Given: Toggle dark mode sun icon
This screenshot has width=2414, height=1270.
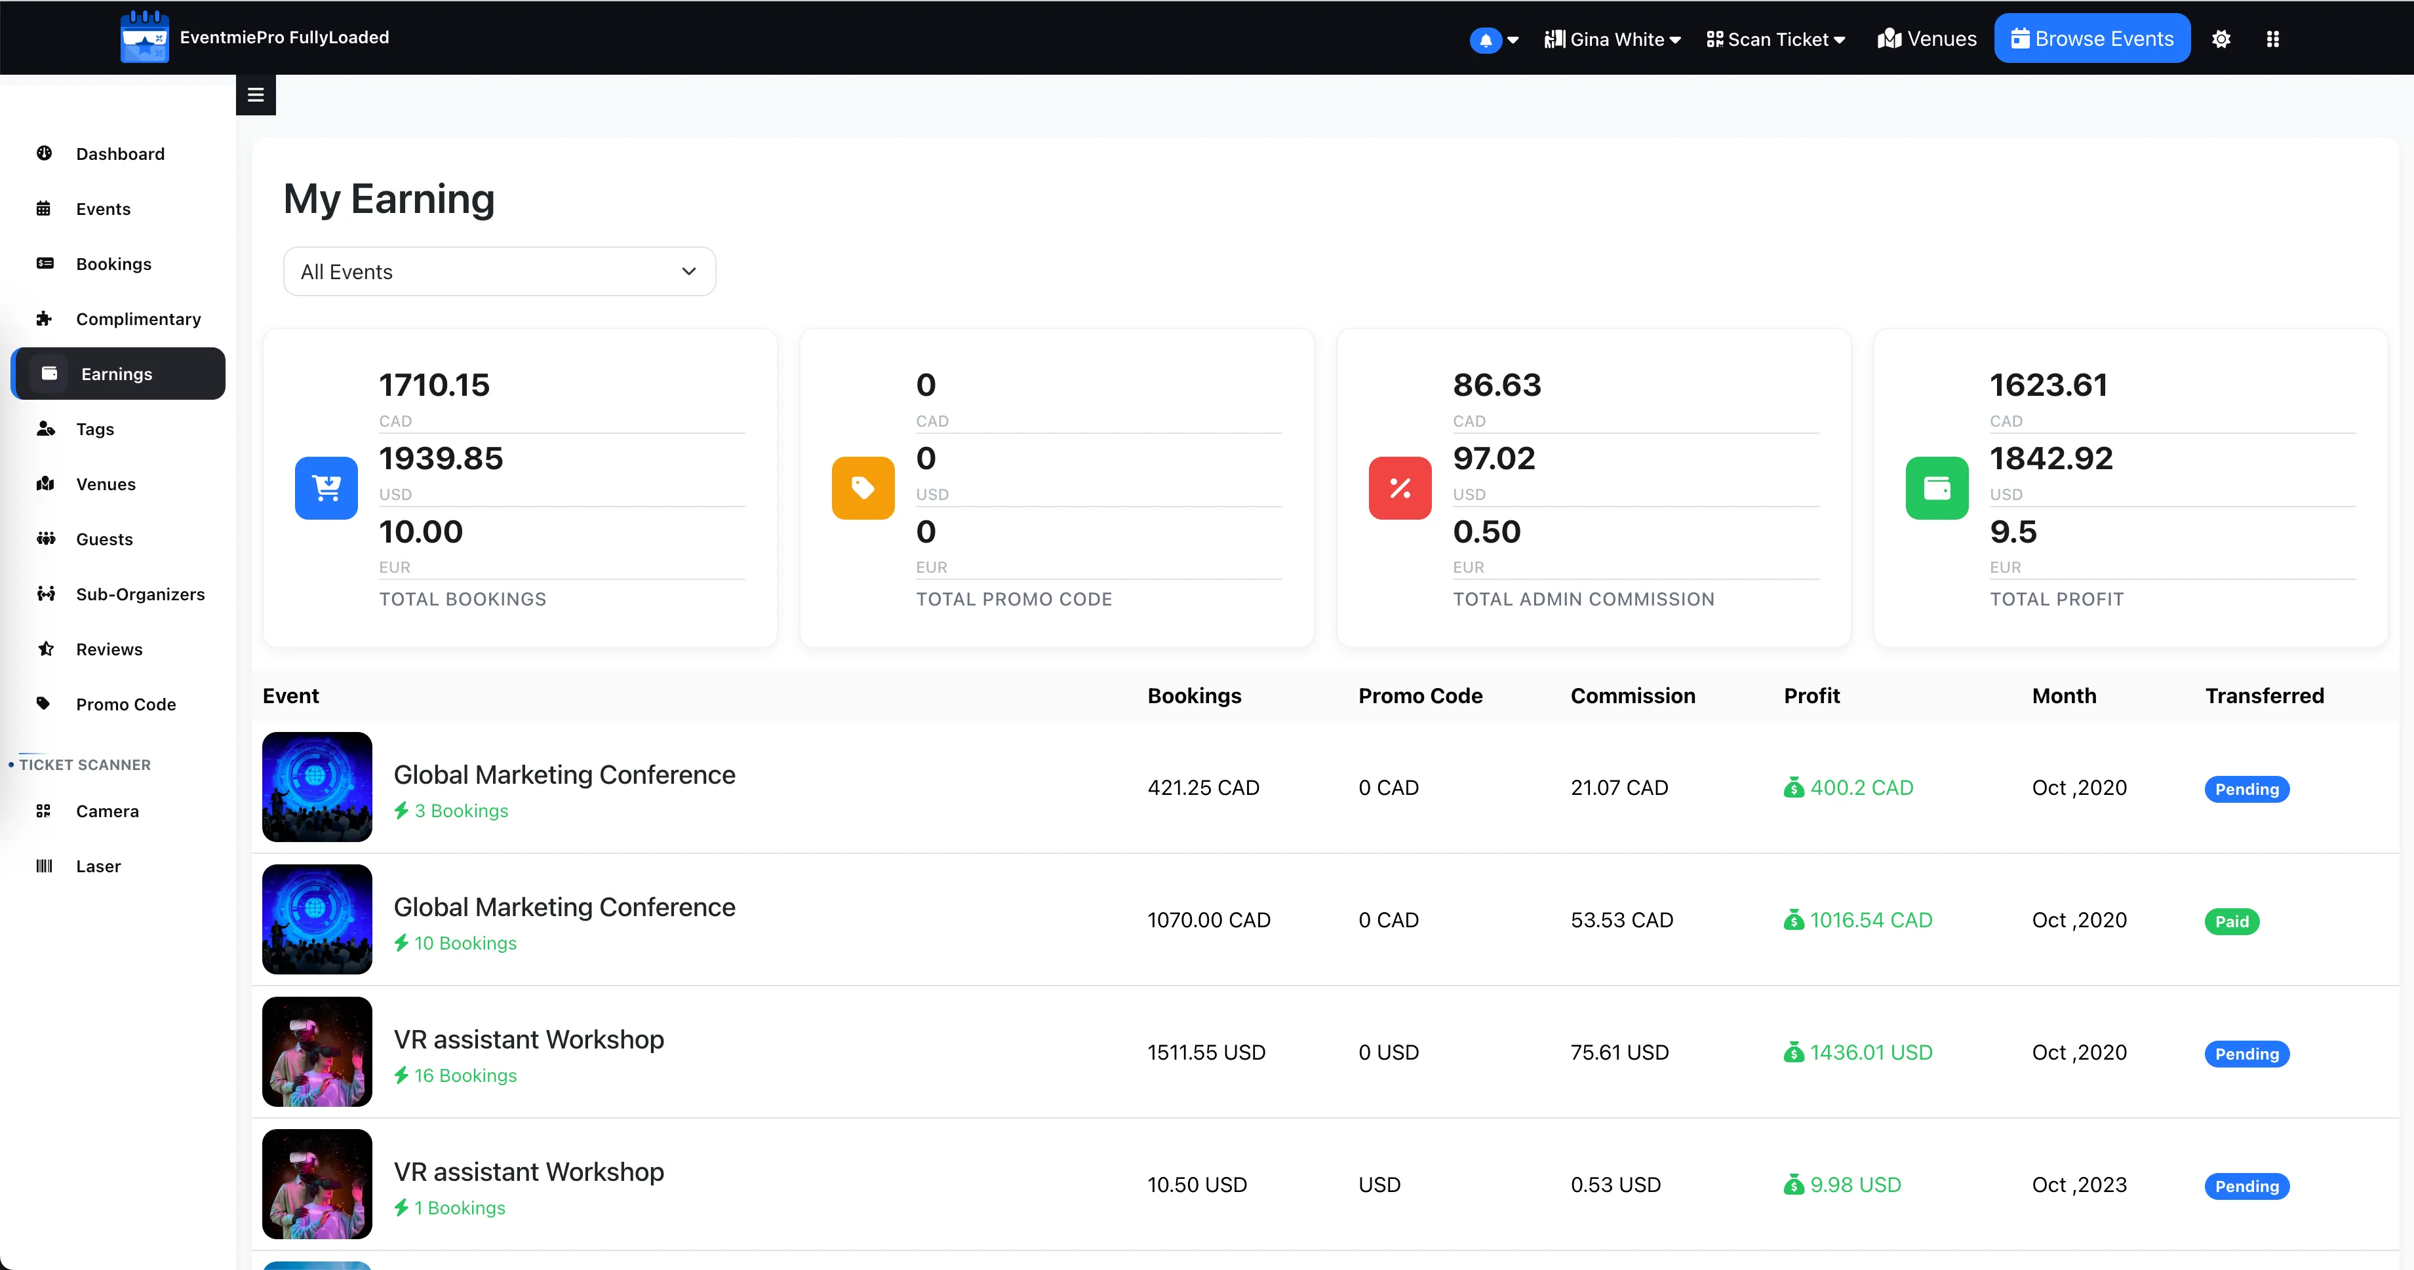Looking at the screenshot, I should point(2221,39).
